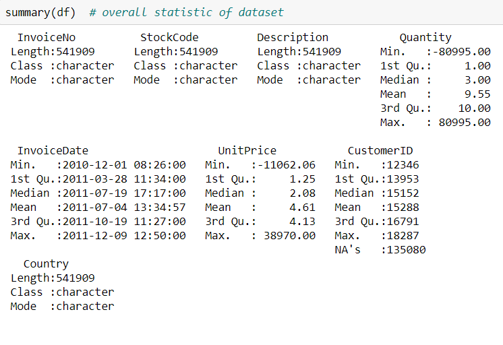Click the Quantity maximum value 80995.00
The width and height of the screenshot is (503, 345).
click(465, 123)
